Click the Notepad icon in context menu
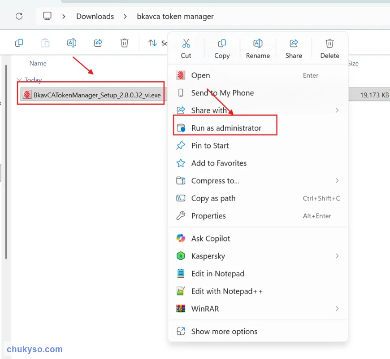 tap(181, 273)
